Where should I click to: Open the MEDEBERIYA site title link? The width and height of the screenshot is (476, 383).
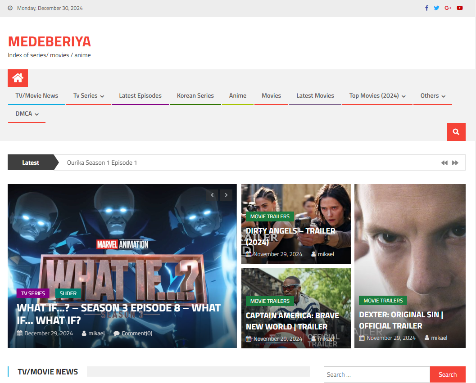point(50,41)
